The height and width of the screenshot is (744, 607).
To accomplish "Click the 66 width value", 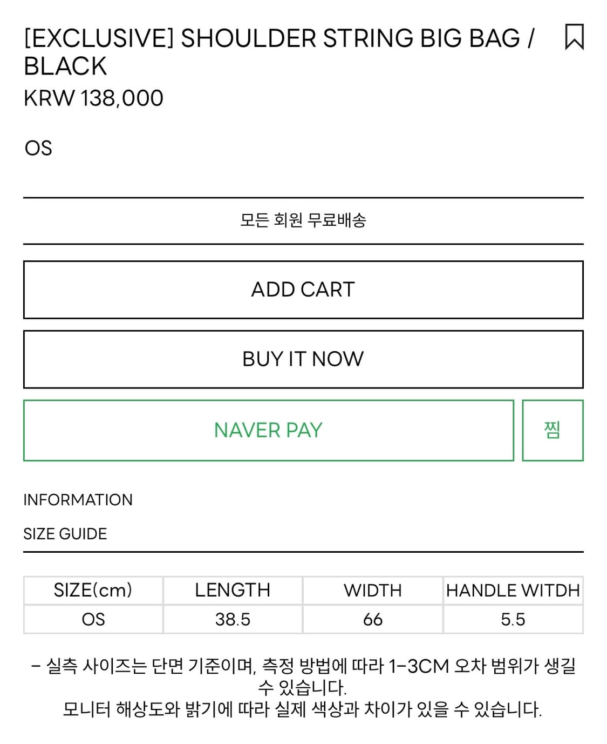I will pos(373,619).
